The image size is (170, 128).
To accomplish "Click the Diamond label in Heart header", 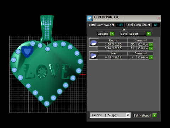I will coord(141,53).
